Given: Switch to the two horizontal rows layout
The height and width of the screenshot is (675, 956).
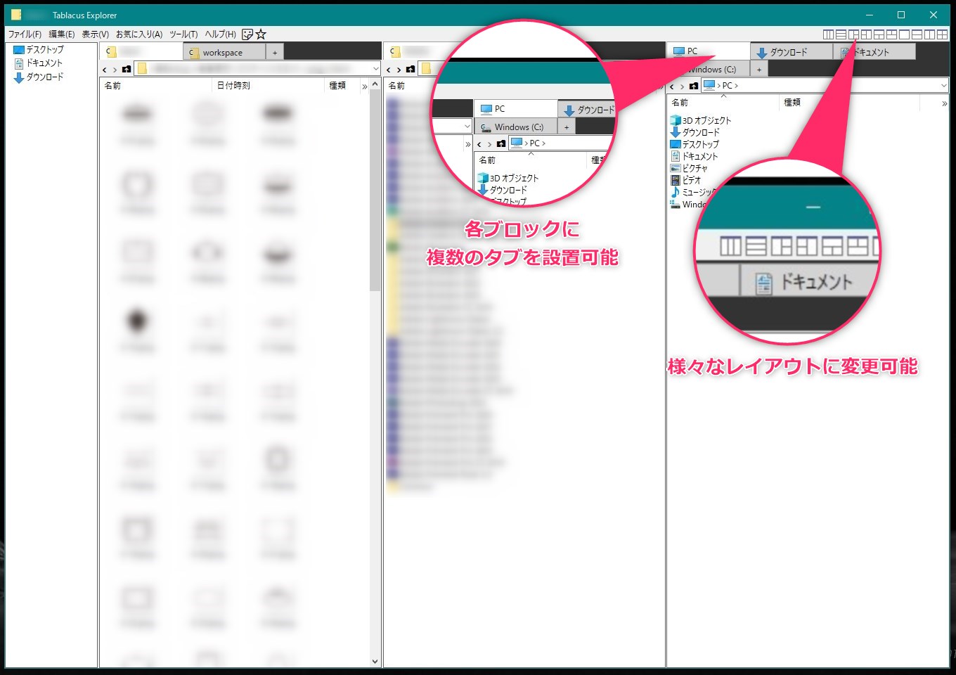Looking at the screenshot, I should (x=917, y=34).
